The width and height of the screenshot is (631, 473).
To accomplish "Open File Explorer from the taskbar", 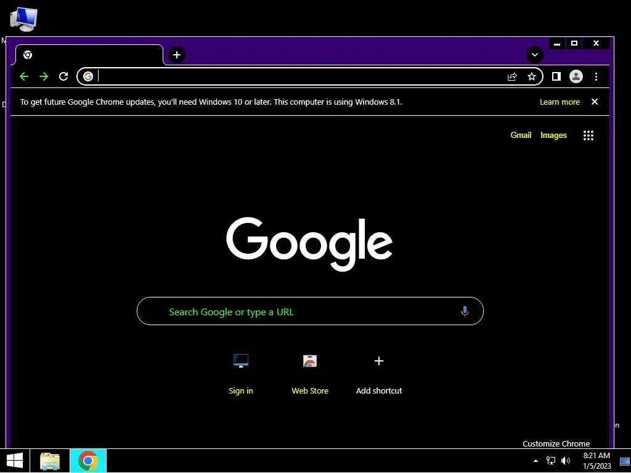I will click(x=49, y=461).
